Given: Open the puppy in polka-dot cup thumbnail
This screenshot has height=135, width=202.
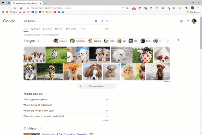Looking at the screenshot, I should (x=143, y=55).
